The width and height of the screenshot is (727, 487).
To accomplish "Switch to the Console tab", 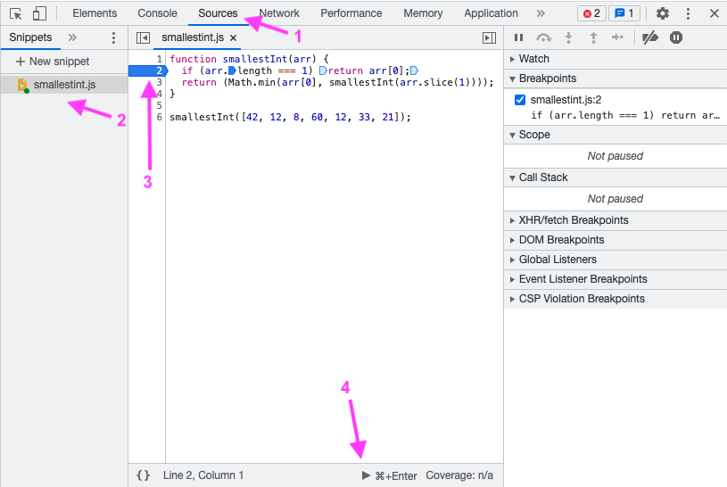I will 157,13.
